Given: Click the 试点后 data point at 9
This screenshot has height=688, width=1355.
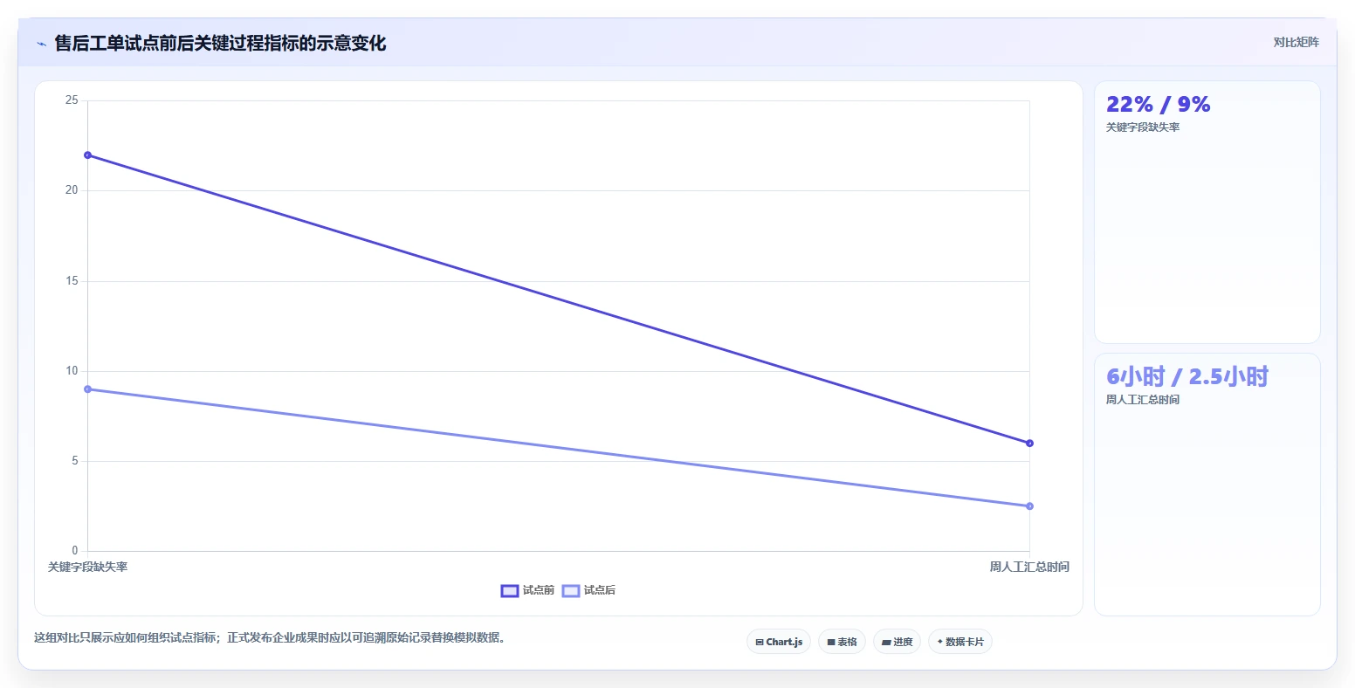Looking at the screenshot, I should coord(87,389).
